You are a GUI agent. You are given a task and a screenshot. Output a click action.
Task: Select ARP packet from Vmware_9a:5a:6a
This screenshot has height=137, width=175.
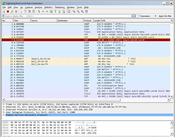click(86, 59)
